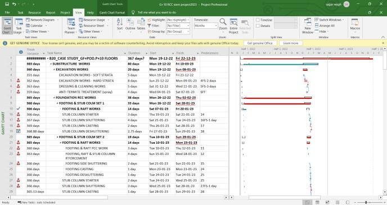Click the checkmark indicator on row 10
Viewport: 387px width, 205px height.
click(18, 108)
